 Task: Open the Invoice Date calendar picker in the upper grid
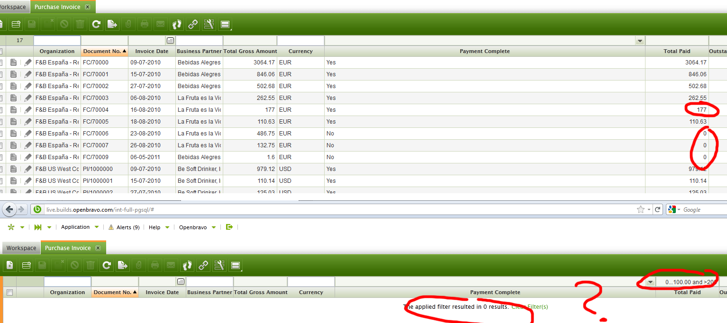click(x=171, y=41)
